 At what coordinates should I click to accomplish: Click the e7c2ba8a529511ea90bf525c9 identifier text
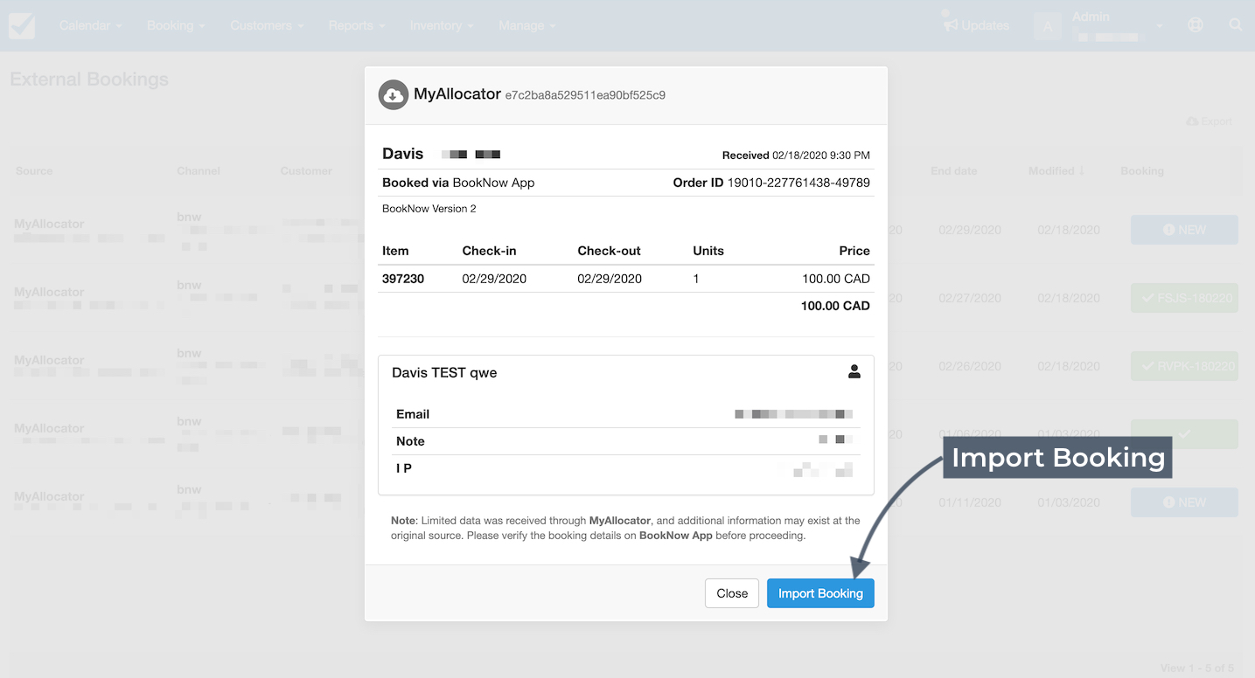click(585, 95)
